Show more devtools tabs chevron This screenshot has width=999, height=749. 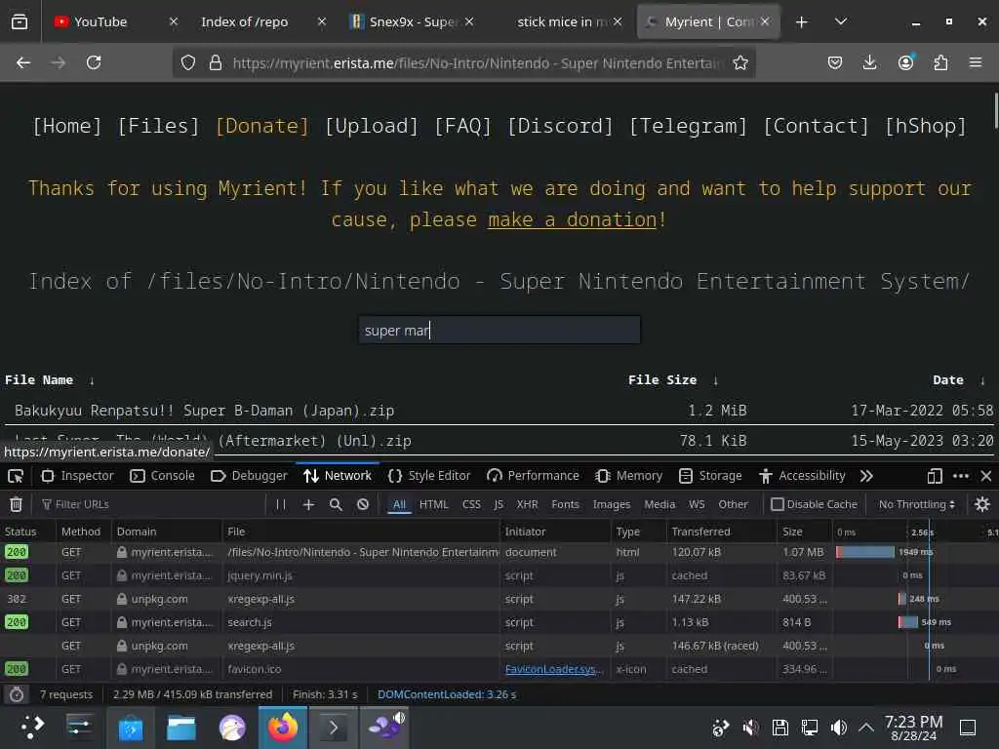[866, 476]
